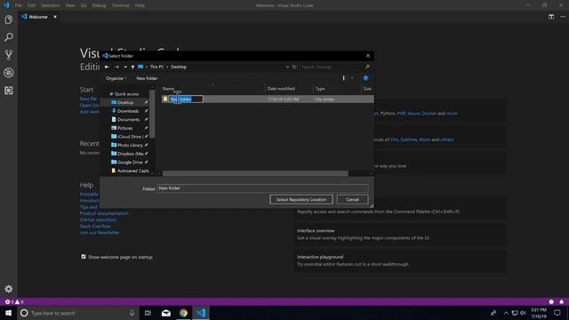The height and width of the screenshot is (320, 569).
Task: Go up one folder level in dialog
Action: [x=132, y=67]
